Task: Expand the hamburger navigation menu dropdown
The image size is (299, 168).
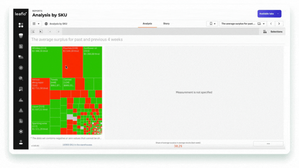Action: coord(36,24)
